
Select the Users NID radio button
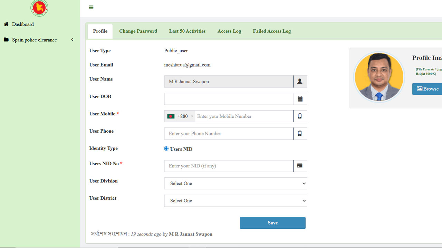click(166, 149)
